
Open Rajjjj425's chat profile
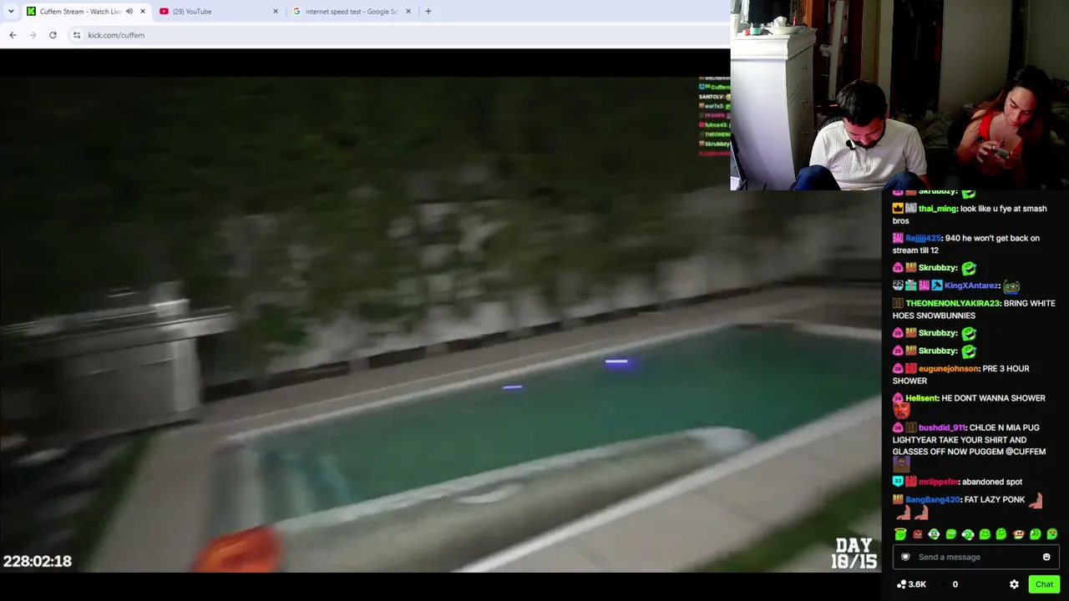[923, 238]
